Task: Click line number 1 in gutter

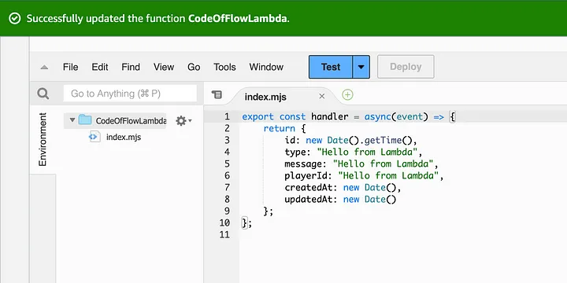Action: [x=227, y=116]
